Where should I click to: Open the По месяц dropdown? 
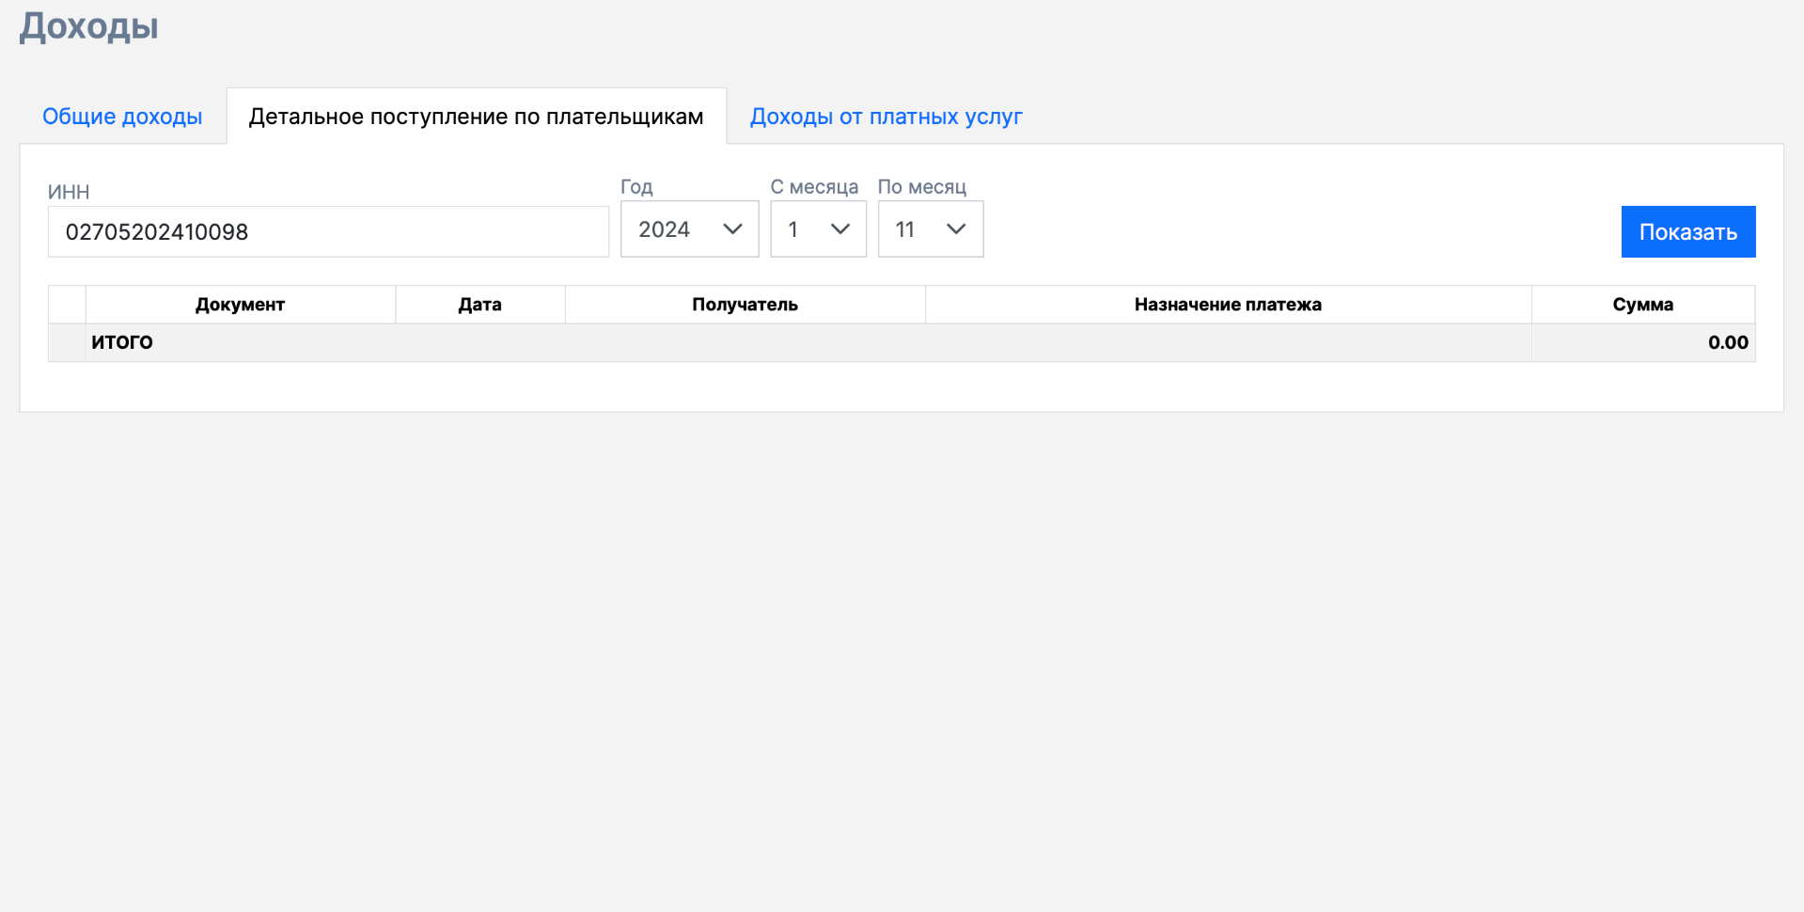[930, 229]
